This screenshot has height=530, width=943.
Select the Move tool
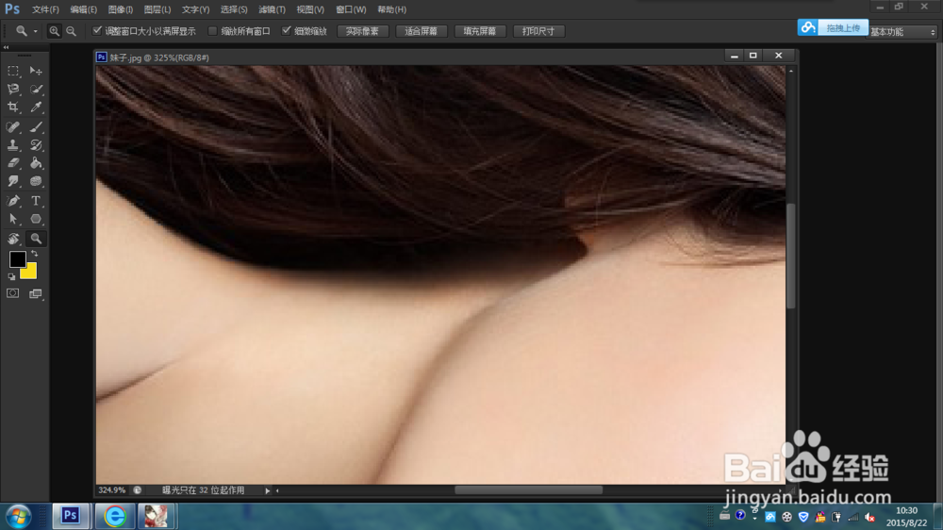pyautogui.click(x=36, y=71)
